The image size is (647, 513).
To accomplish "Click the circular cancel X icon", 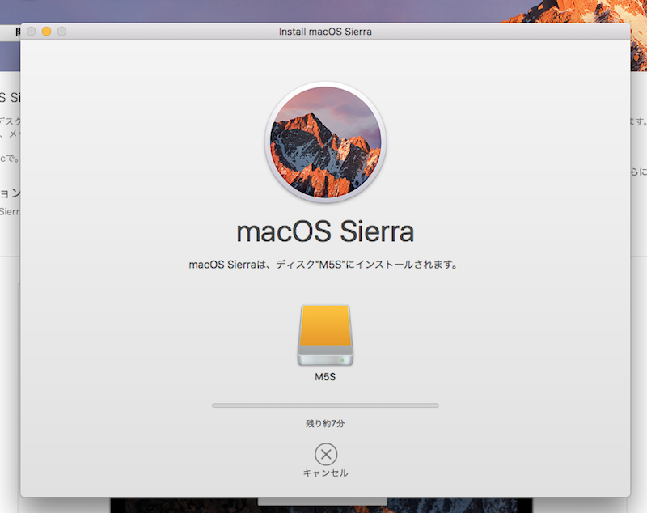I will point(325,454).
